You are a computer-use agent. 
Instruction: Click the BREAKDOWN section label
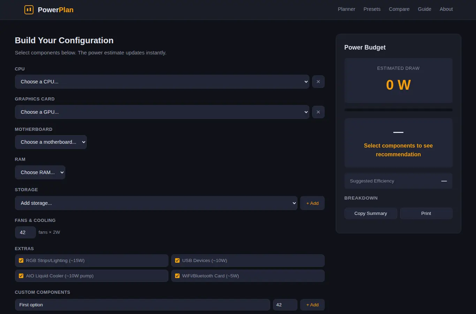[361, 198]
